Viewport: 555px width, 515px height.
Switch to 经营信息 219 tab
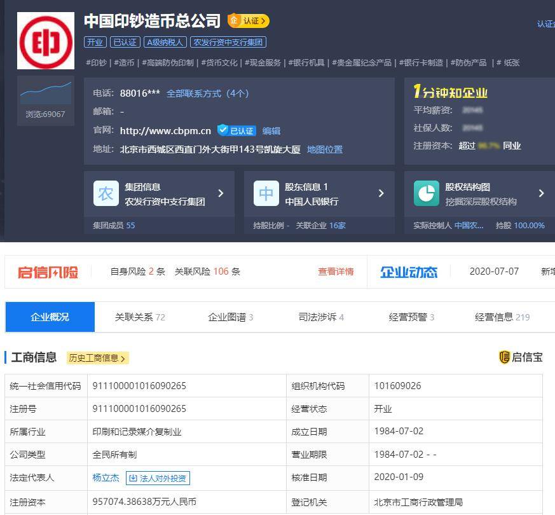(502, 317)
